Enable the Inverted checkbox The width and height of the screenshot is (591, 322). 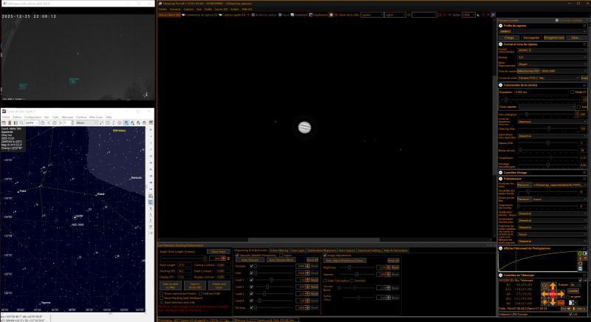click(x=352, y=281)
